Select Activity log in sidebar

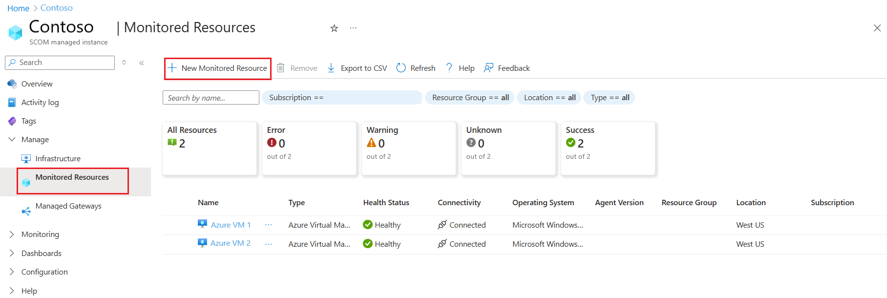40,103
